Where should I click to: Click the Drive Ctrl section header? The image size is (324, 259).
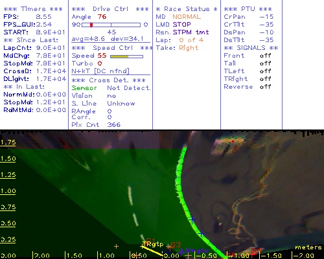[x=110, y=9]
